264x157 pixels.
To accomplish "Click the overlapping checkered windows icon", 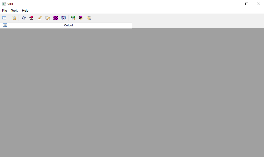I will point(64,18).
